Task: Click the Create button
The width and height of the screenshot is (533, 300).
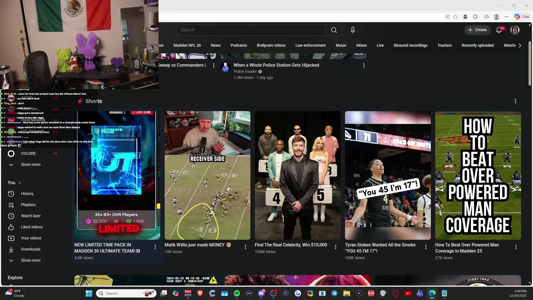Action: pyautogui.click(x=477, y=30)
